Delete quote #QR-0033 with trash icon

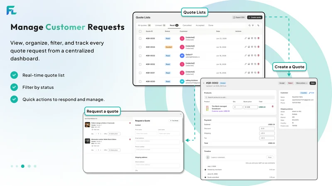258,55
